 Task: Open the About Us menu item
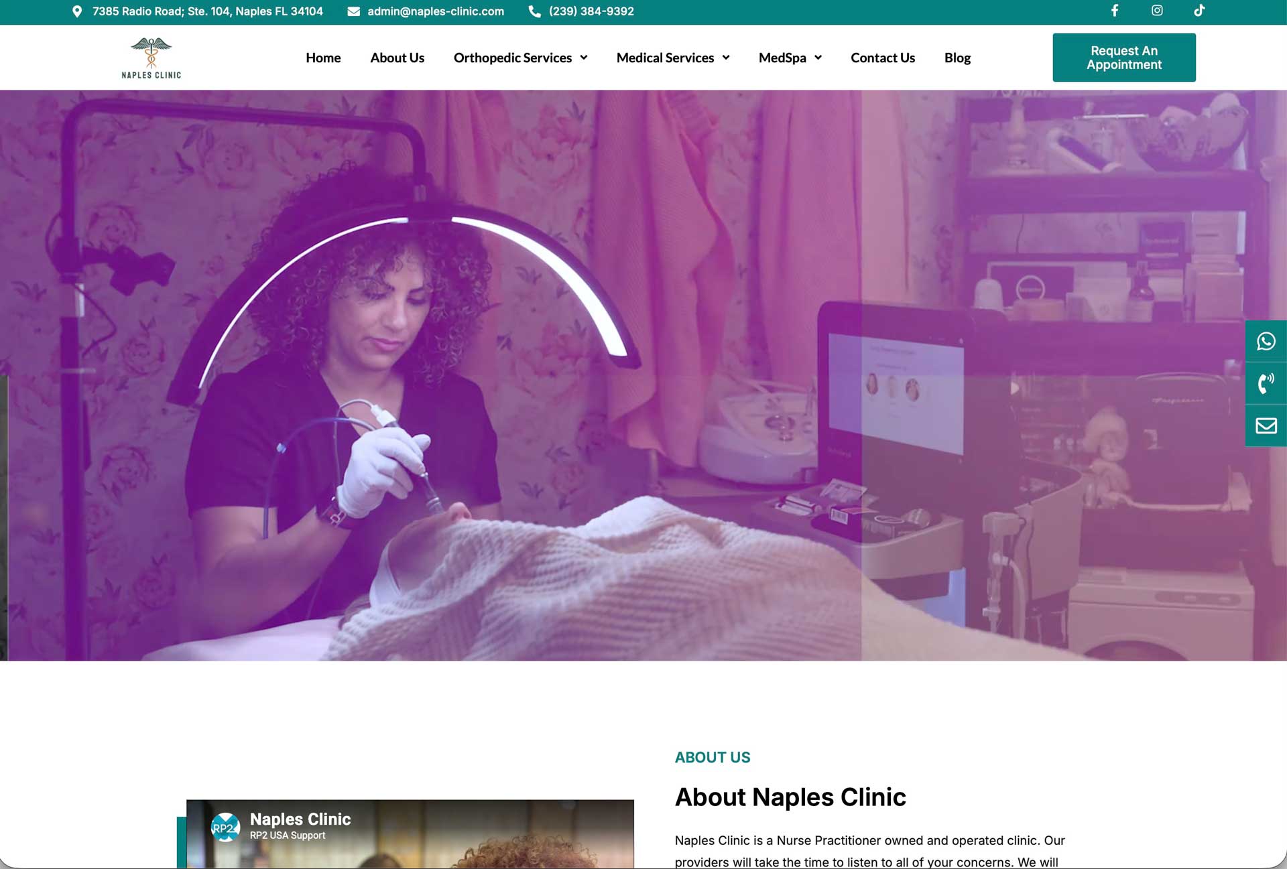click(397, 58)
